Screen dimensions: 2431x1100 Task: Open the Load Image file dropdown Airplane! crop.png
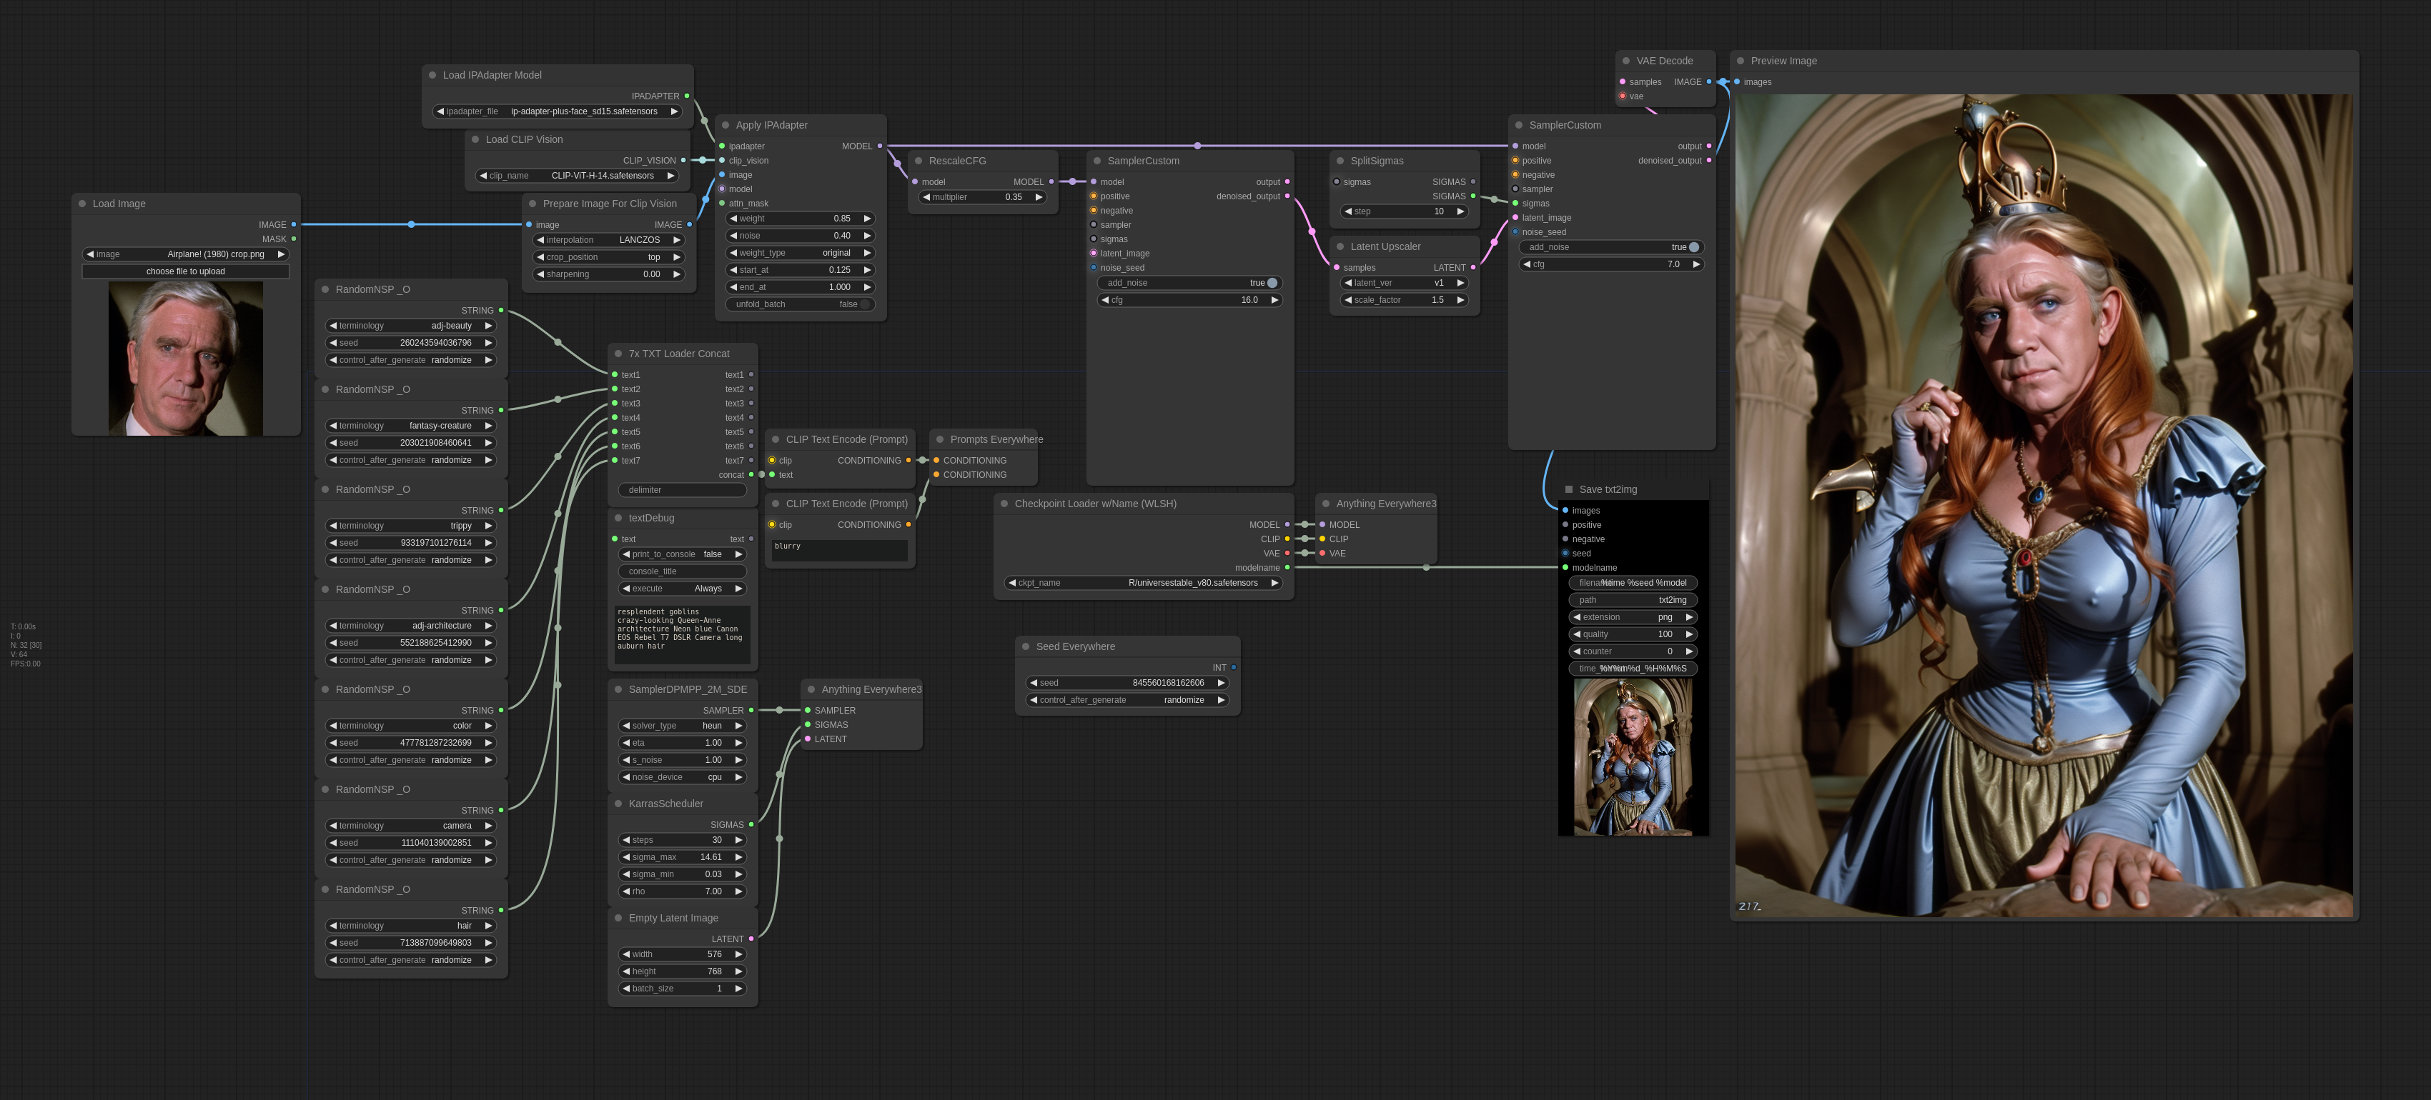(x=185, y=255)
